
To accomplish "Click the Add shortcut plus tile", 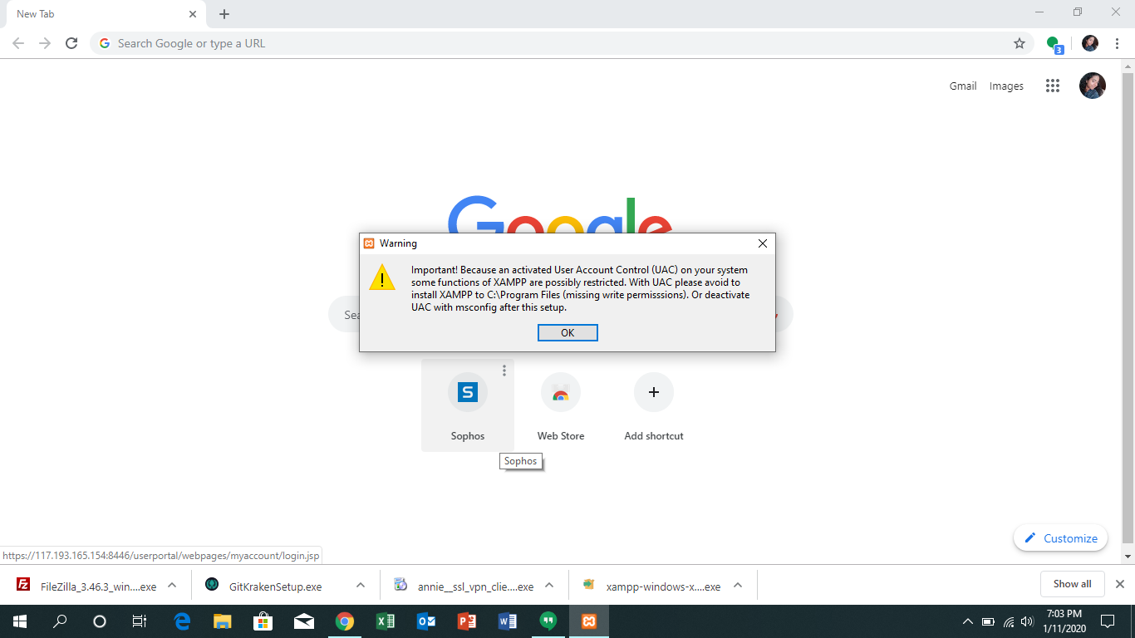I will point(654,392).
